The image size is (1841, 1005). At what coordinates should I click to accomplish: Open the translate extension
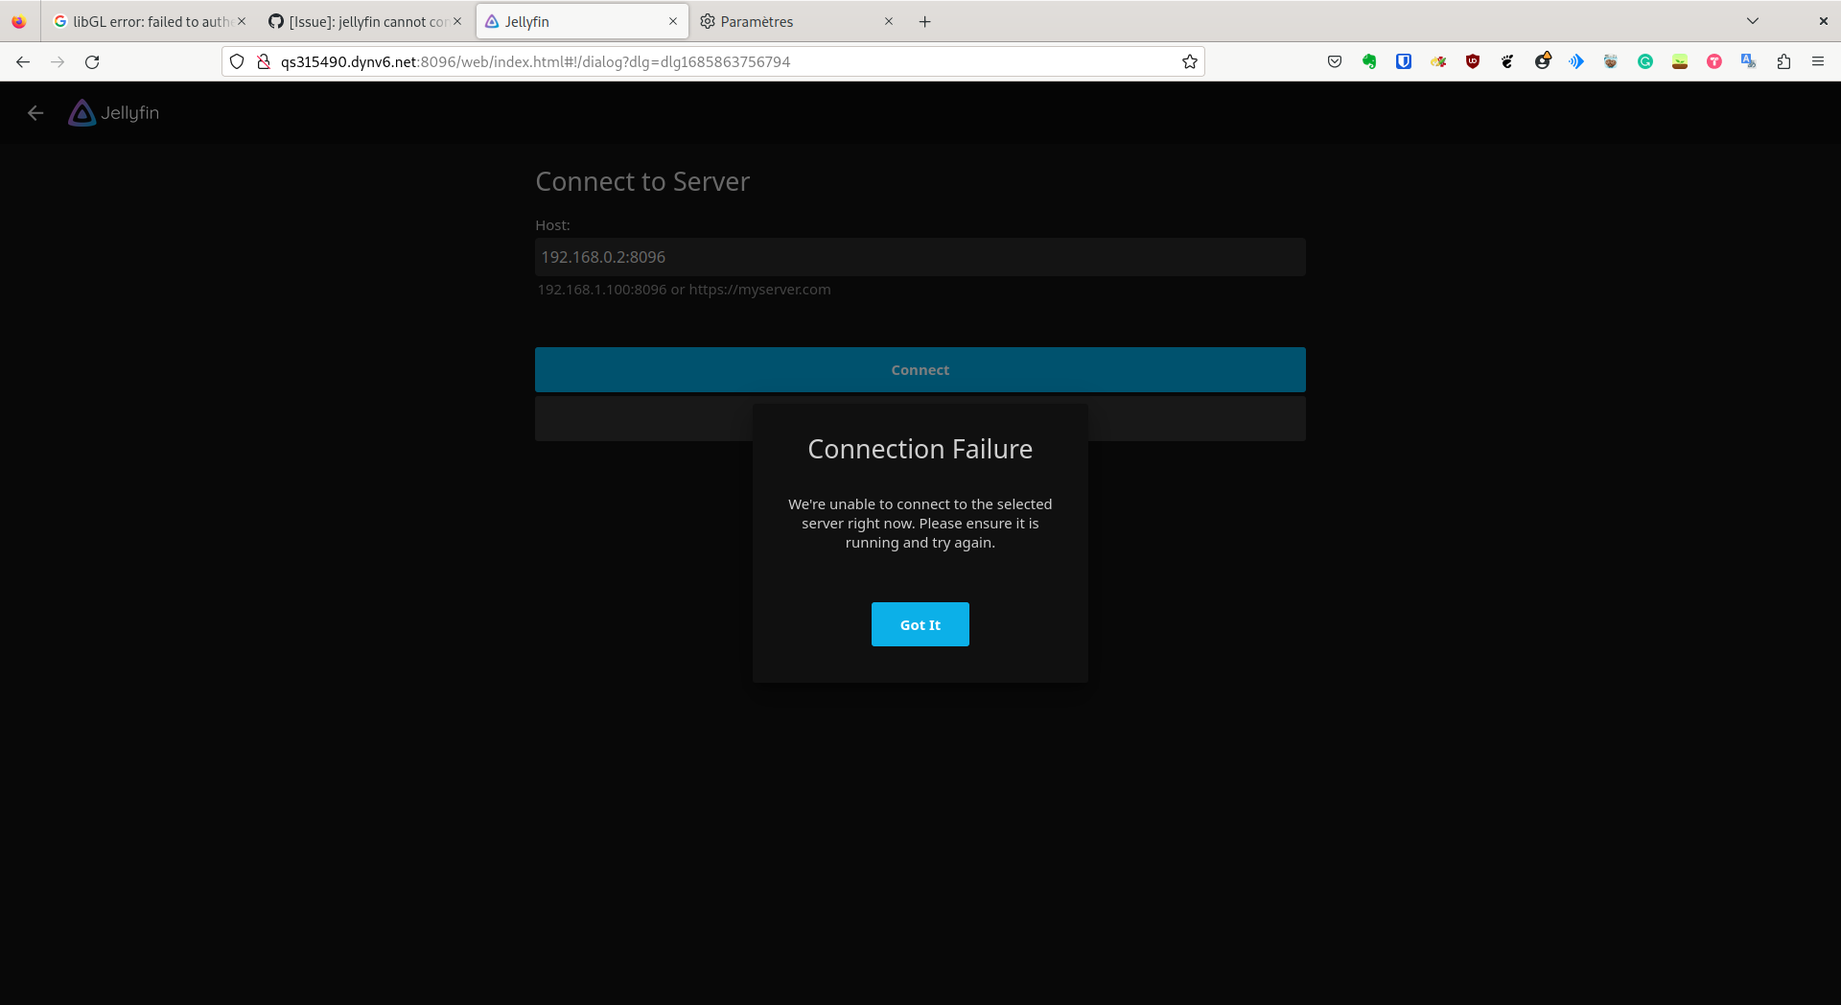[1749, 61]
